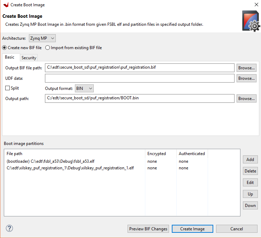Browse for Output BIF file path
This screenshot has height=238, width=261.
click(246, 68)
